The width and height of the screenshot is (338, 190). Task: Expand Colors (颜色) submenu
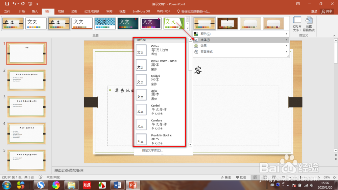[x=241, y=34]
